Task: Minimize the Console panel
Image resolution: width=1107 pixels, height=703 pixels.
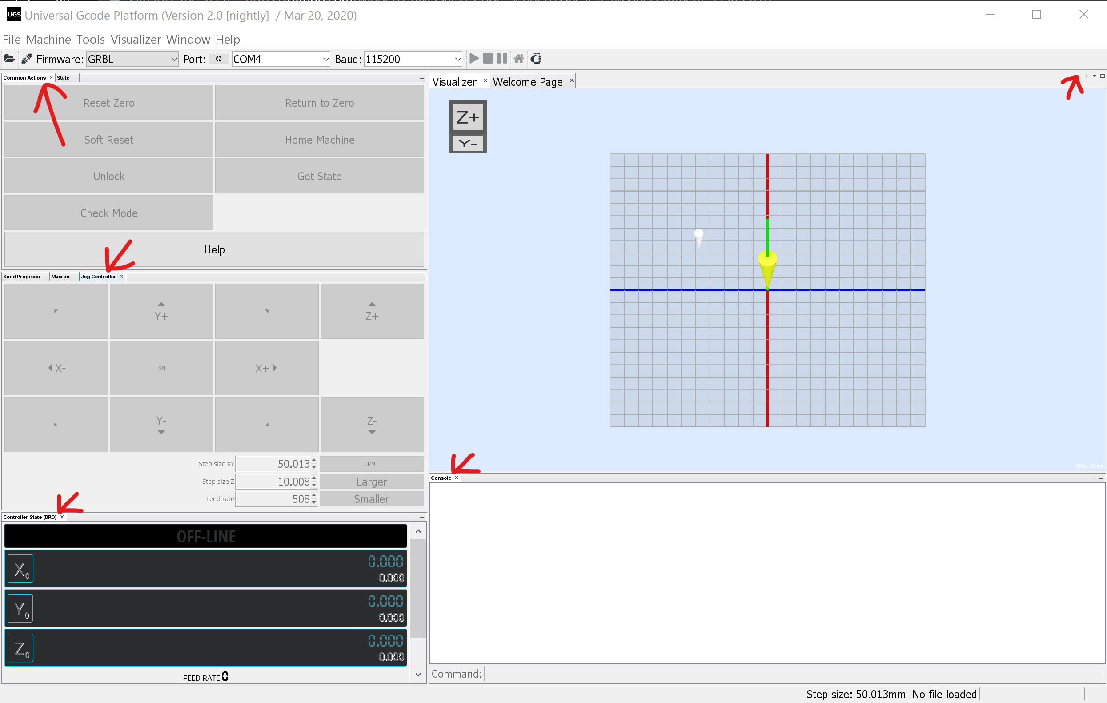Action: pyautogui.click(x=1101, y=478)
